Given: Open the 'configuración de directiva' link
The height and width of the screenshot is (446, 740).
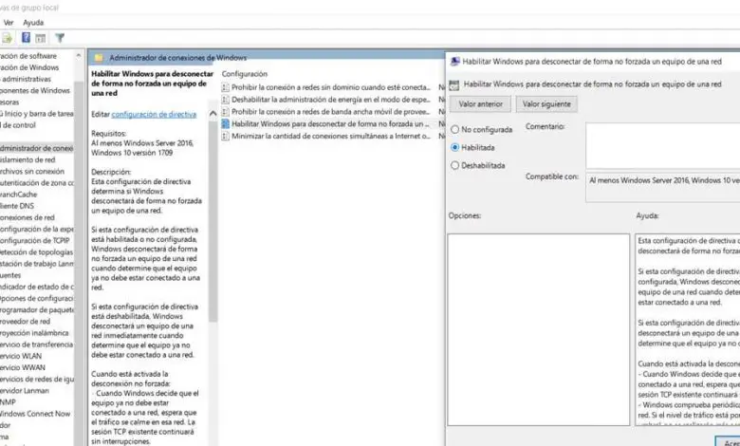Looking at the screenshot, I should click(154, 114).
